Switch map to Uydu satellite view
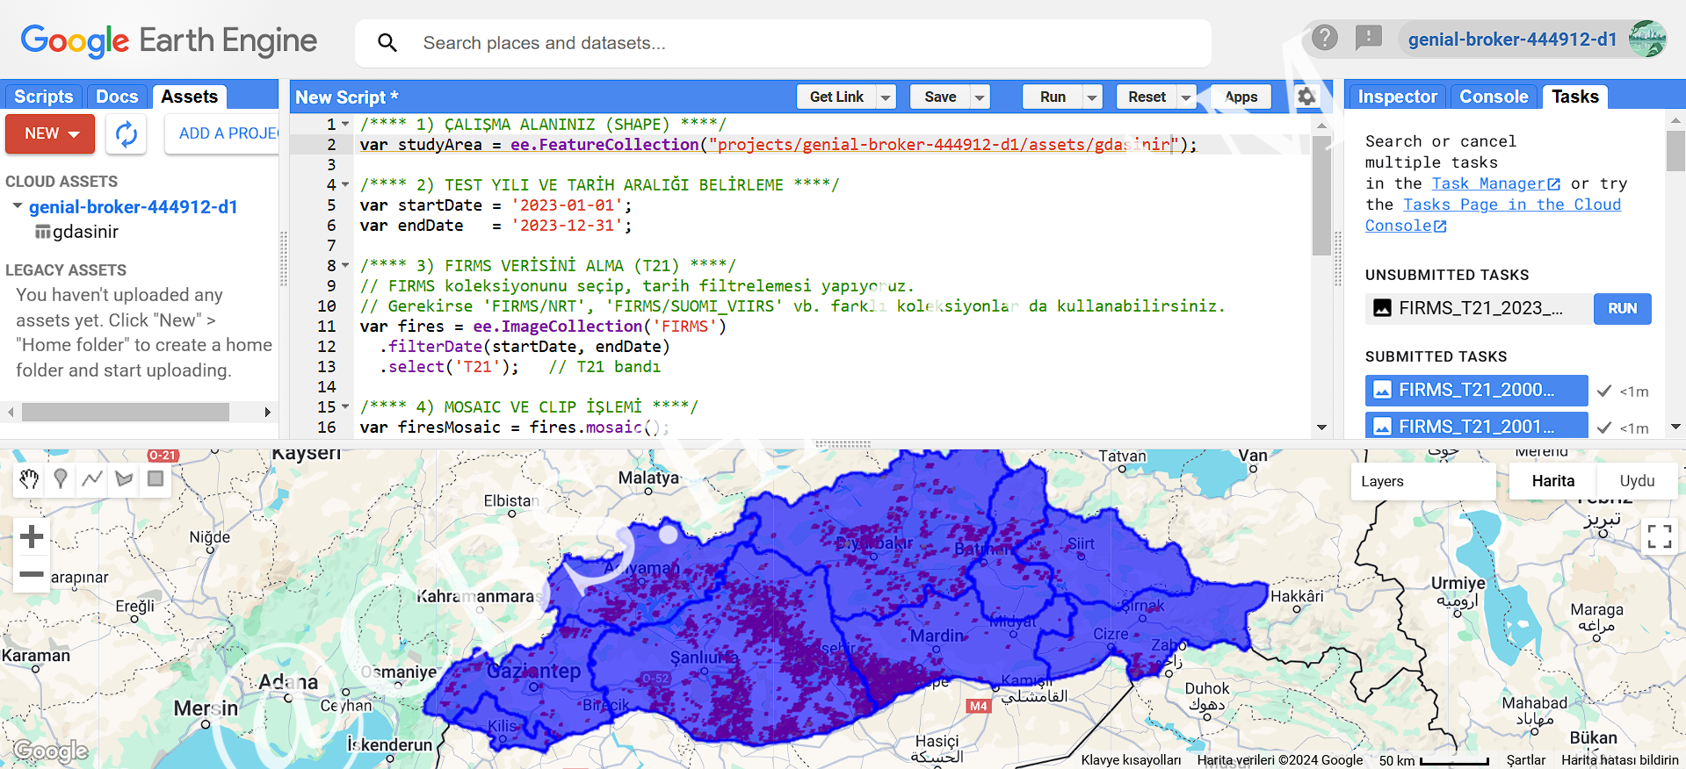 pos(1637,481)
